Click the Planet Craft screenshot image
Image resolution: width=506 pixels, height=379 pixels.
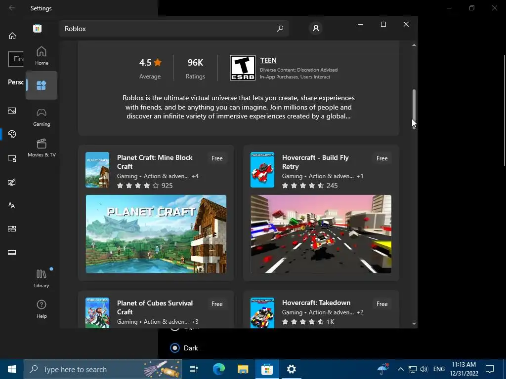[x=156, y=234]
